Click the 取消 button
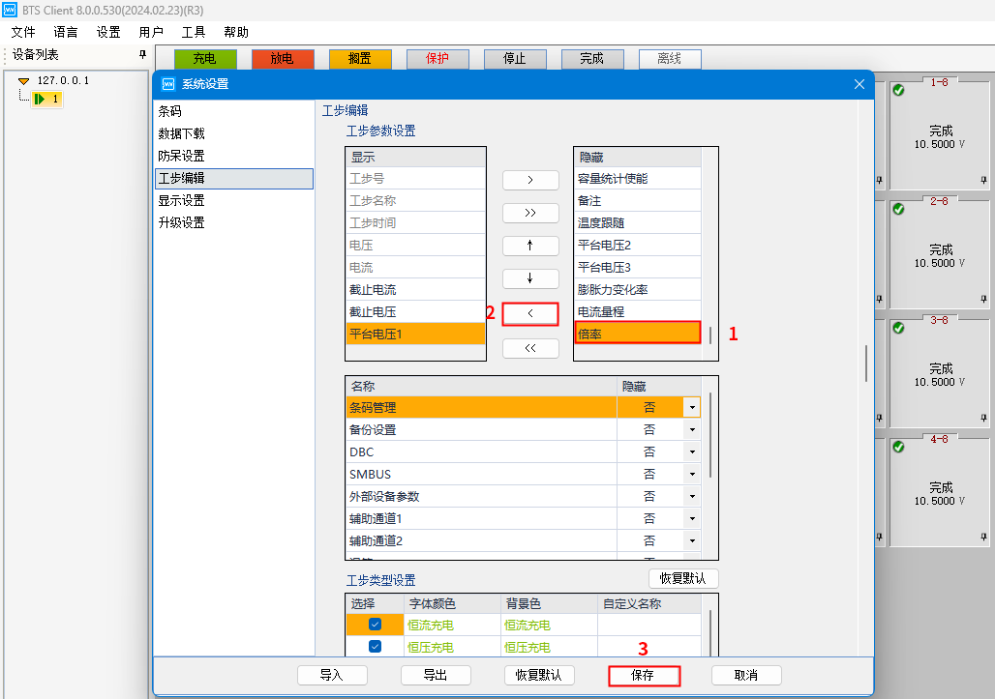 [746, 676]
